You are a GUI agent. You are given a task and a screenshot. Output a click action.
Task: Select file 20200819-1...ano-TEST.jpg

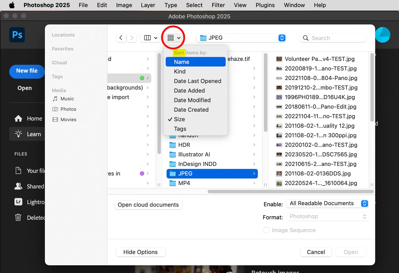[316, 68]
